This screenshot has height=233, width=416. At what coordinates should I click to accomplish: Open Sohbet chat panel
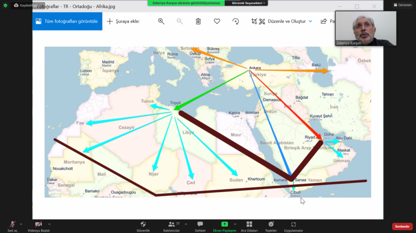point(200,227)
